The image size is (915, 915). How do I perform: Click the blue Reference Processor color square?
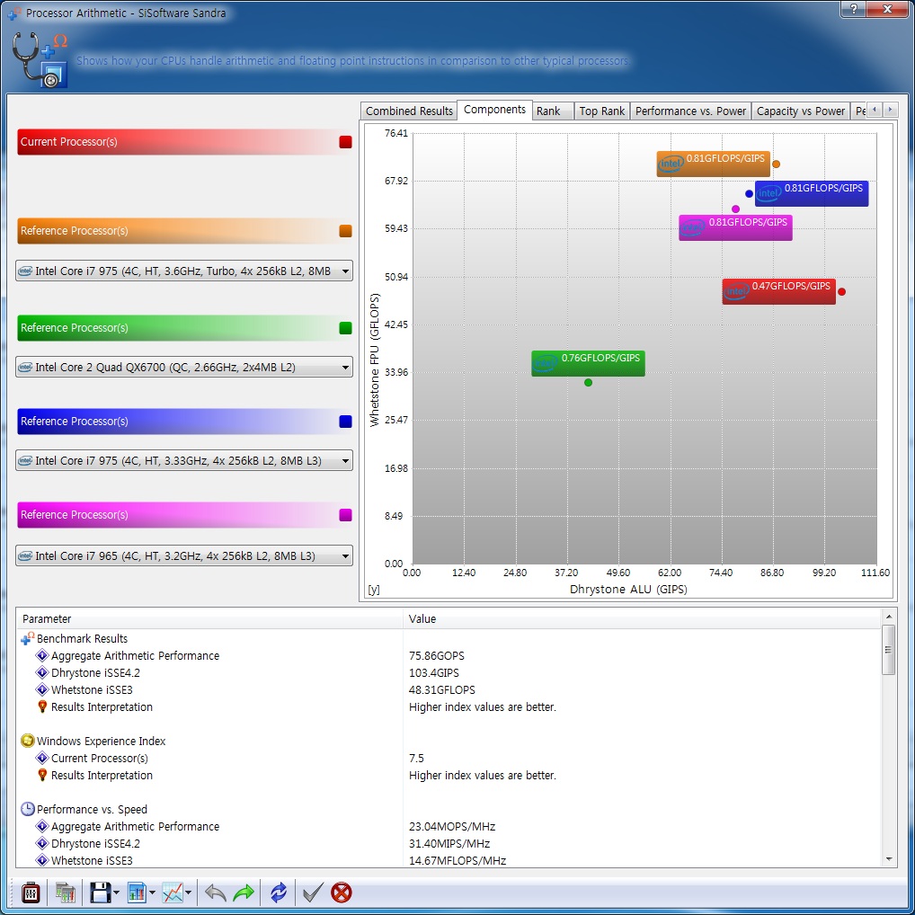tap(345, 422)
